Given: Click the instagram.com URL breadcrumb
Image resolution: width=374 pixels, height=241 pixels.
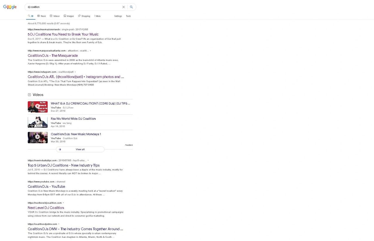Looking at the screenshot, I should 51,72.
